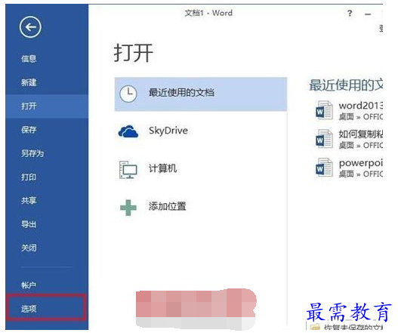Click the computer monitor icon
Screen dimensions: 398x336
[x=128, y=170]
